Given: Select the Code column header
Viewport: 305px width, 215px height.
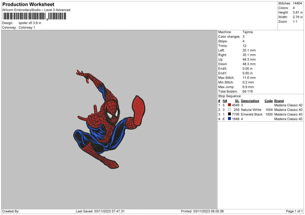Looking at the screenshot, I should point(268,100).
